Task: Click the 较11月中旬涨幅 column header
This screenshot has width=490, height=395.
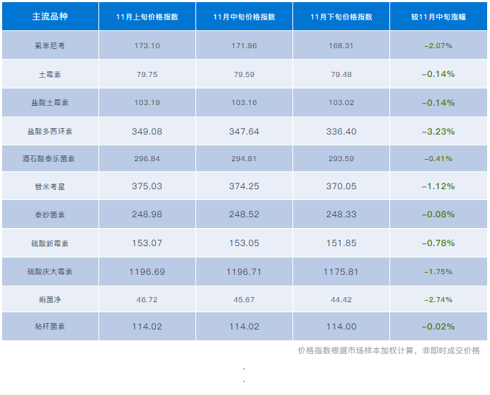Action: pyautogui.click(x=438, y=17)
